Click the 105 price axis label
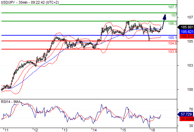This screenshot has height=132, width=194. coord(190,41)
